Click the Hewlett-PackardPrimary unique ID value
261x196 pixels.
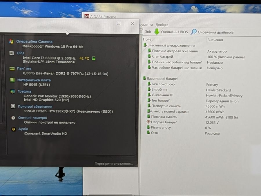tap(224, 96)
